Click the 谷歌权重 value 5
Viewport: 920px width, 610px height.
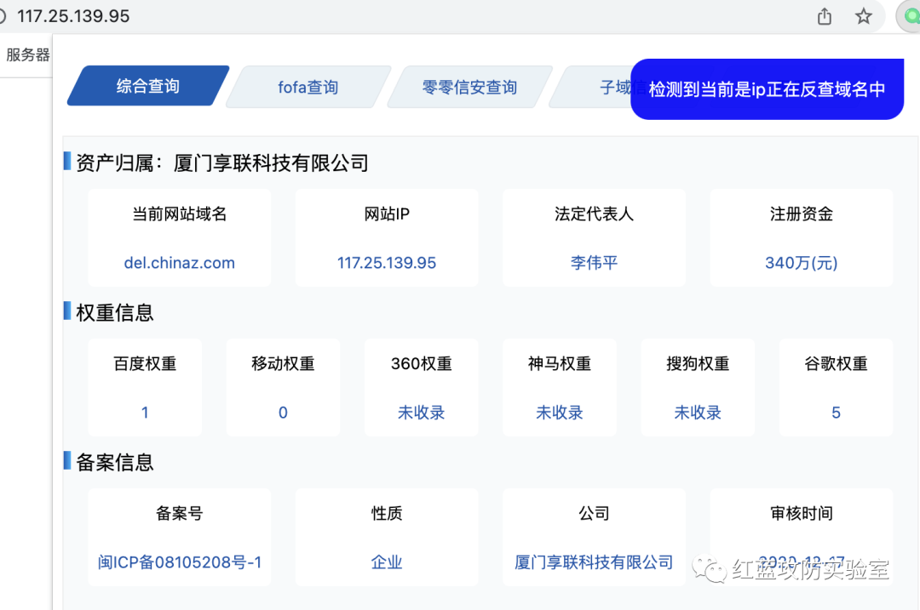click(x=837, y=413)
